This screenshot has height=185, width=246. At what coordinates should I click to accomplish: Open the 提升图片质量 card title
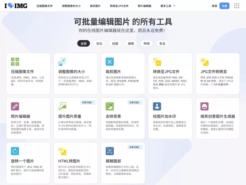pos(70,116)
